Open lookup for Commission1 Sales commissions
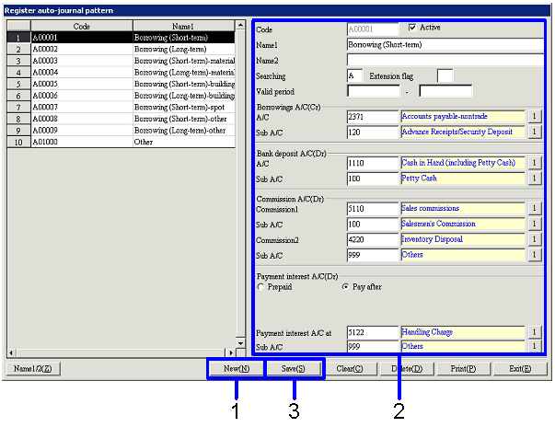Image resolution: width=555 pixels, height=427 pixels. coord(533,209)
